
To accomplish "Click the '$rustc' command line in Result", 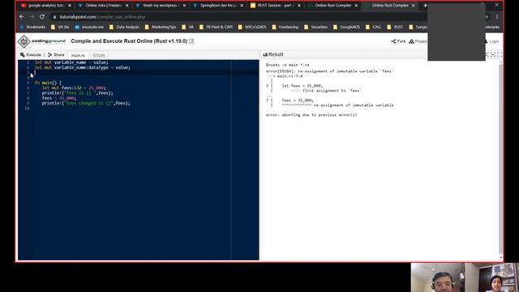I will pos(287,65).
